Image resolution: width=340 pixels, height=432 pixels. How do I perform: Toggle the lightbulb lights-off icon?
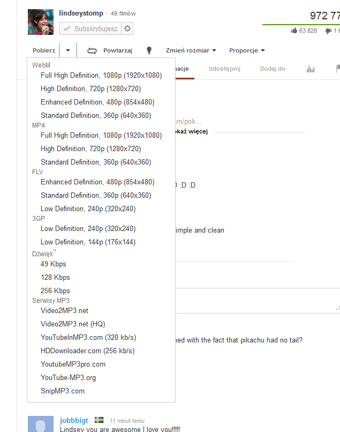click(x=149, y=50)
